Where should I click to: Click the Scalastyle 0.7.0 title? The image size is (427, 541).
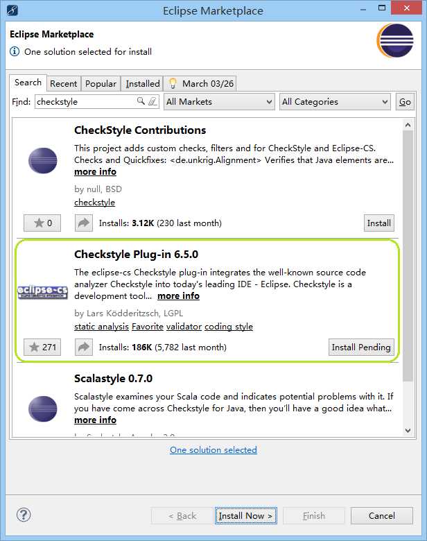[113, 379]
